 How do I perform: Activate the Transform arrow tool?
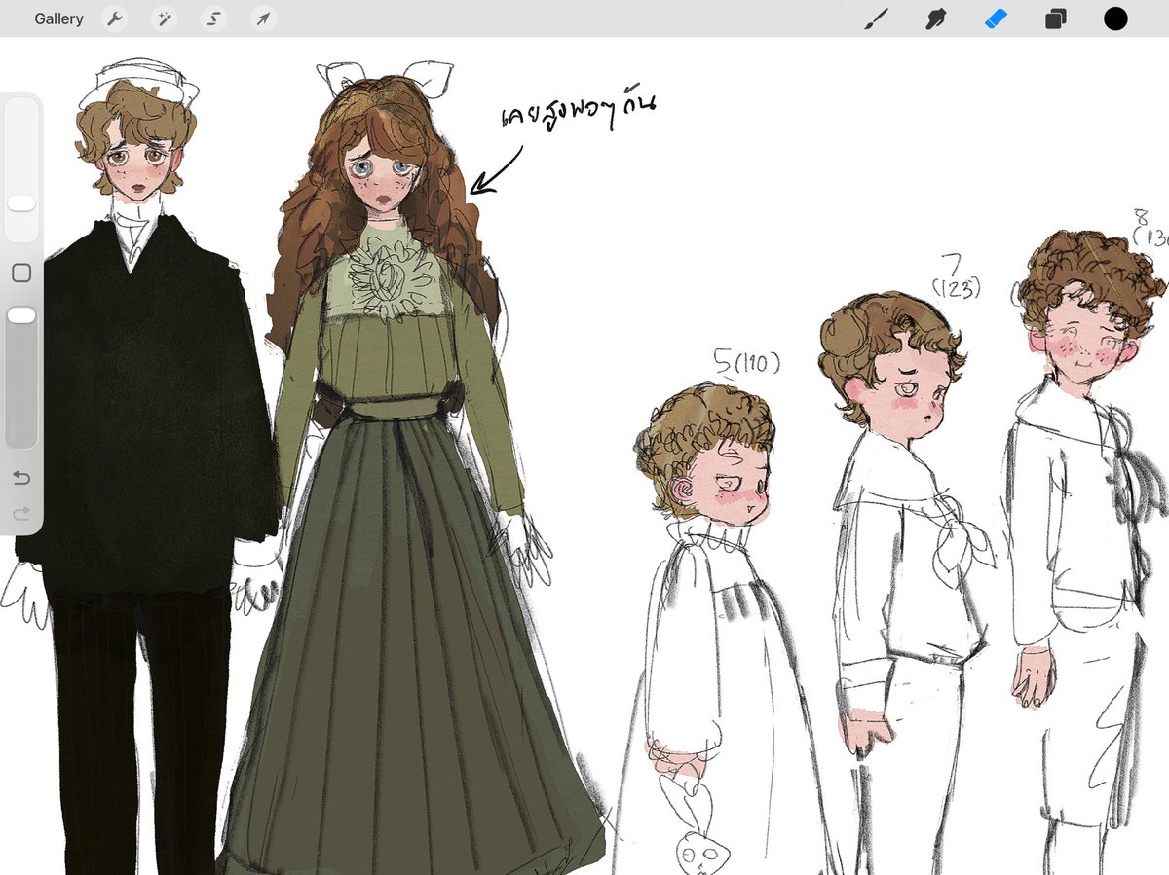(x=263, y=18)
